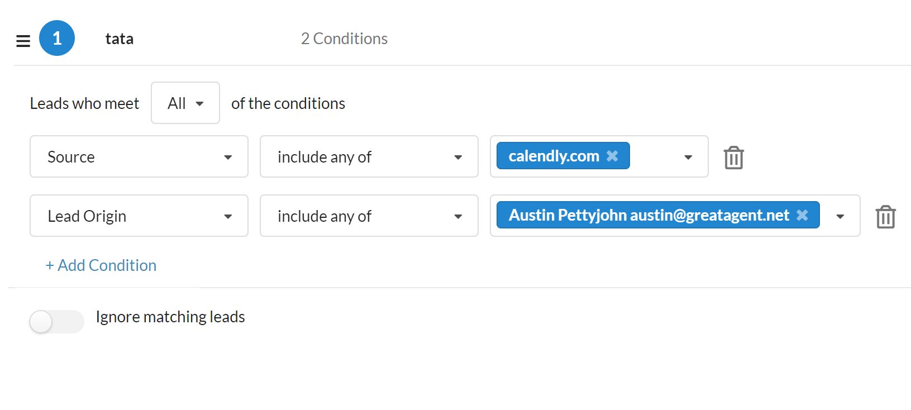Click the hamburger drag handle icon
The width and height of the screenshot is (911, 410).
(23, 41)
